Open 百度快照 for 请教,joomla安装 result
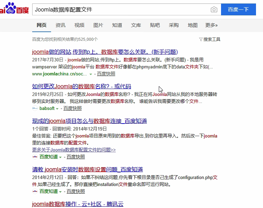 [76, 191]
